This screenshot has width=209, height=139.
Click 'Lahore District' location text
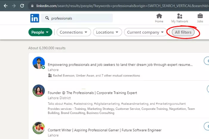pyautogui.click(x=59, y=98)
